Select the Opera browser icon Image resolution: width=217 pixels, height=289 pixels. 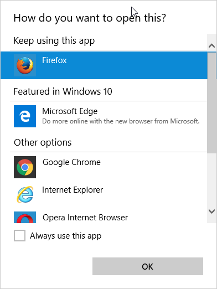click(x=25, y=217)
